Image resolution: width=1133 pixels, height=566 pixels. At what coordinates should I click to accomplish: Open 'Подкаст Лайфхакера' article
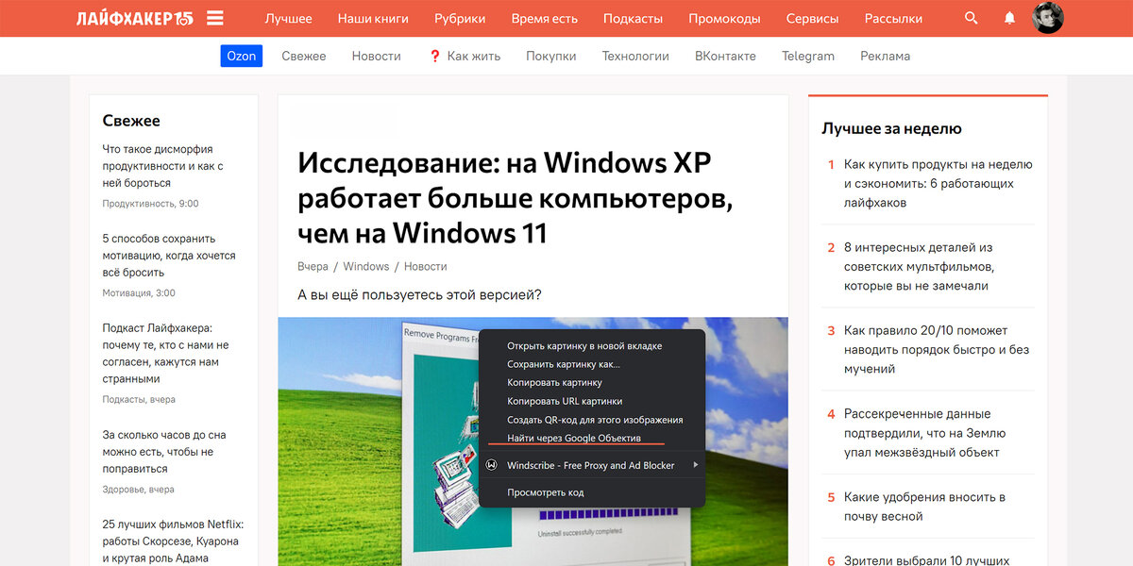pos(165,354)
